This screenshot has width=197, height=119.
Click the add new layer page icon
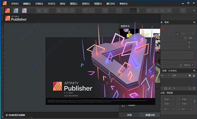coord(189,89)
